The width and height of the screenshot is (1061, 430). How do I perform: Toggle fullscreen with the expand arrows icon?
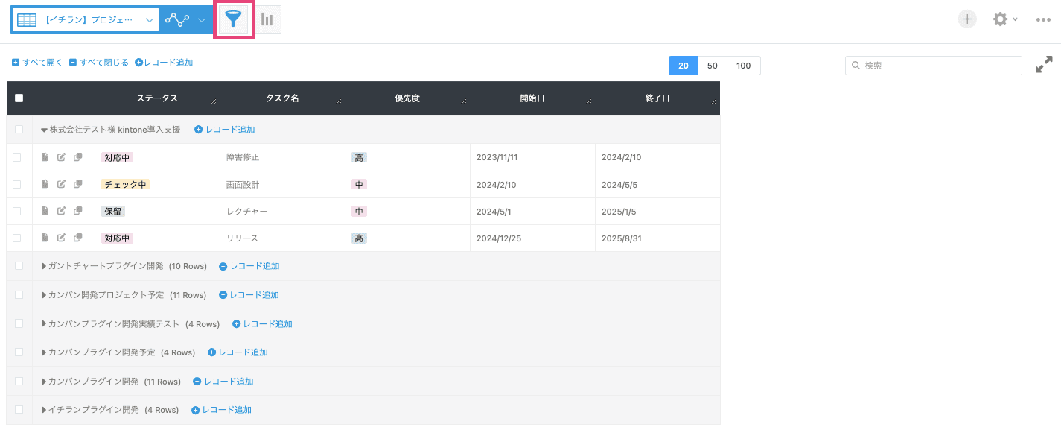click(x=1044, y=65)
